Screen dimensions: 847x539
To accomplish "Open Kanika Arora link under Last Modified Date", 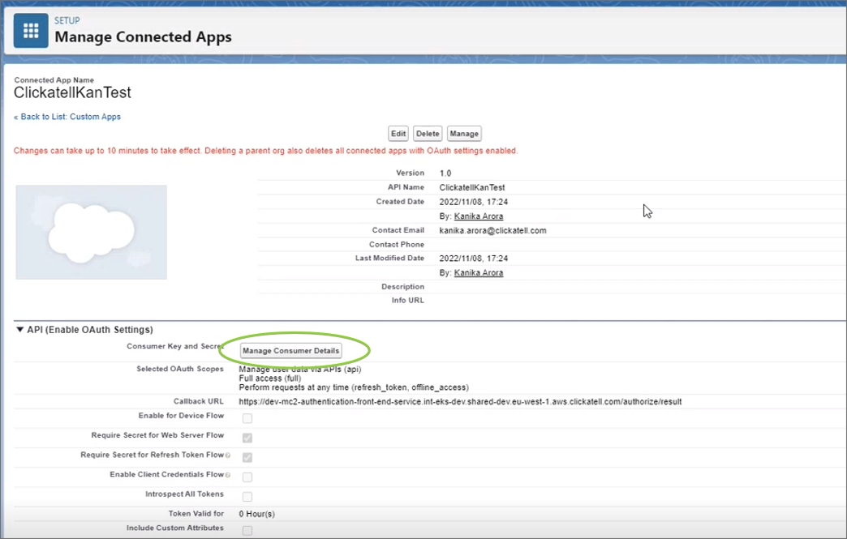I will [478, 273].
